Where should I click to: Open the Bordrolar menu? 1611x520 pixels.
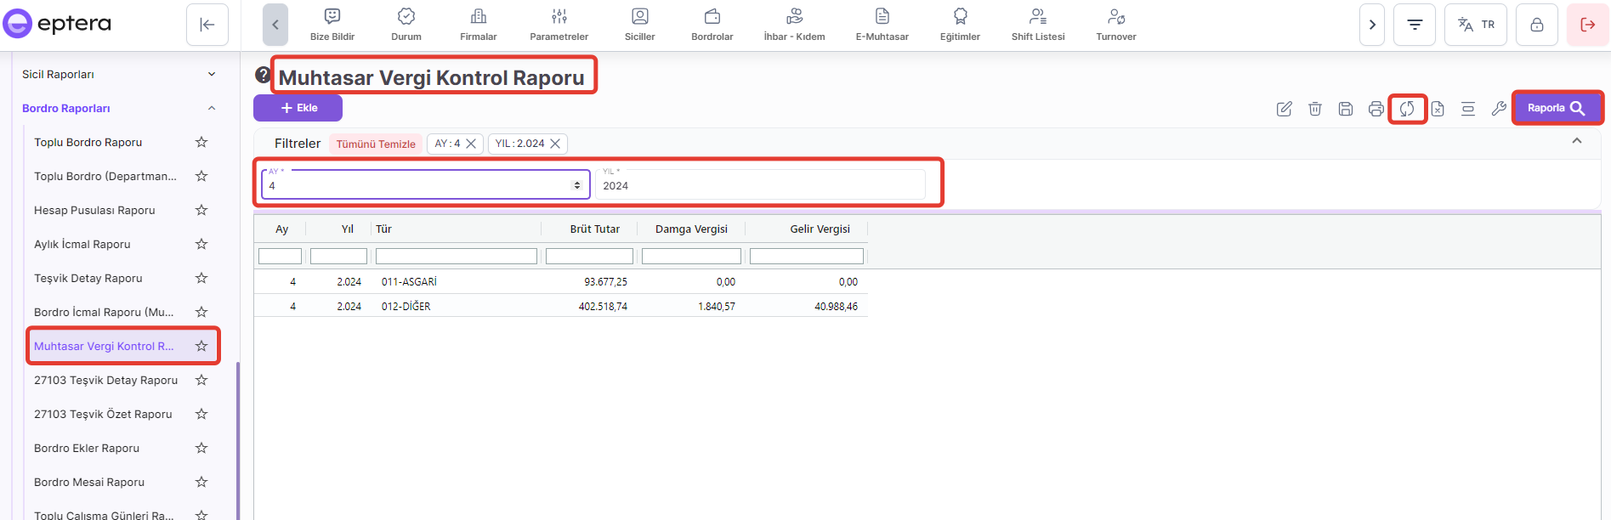(x=712, y=25)
